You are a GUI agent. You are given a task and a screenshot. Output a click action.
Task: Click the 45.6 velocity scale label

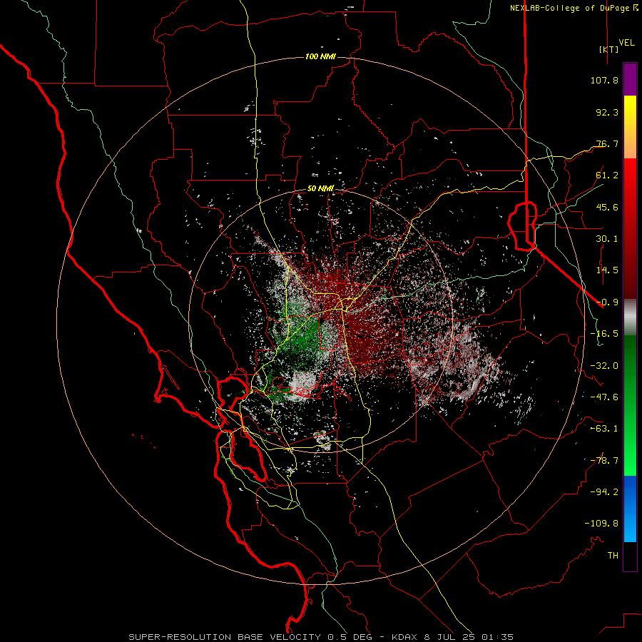607,207
